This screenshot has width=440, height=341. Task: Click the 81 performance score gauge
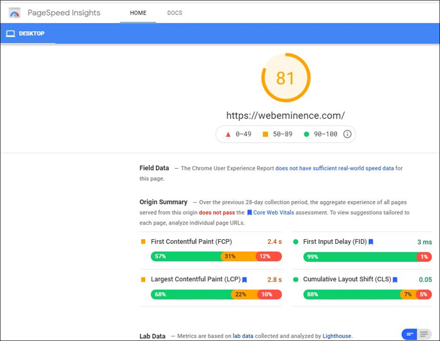coord(286,78)
